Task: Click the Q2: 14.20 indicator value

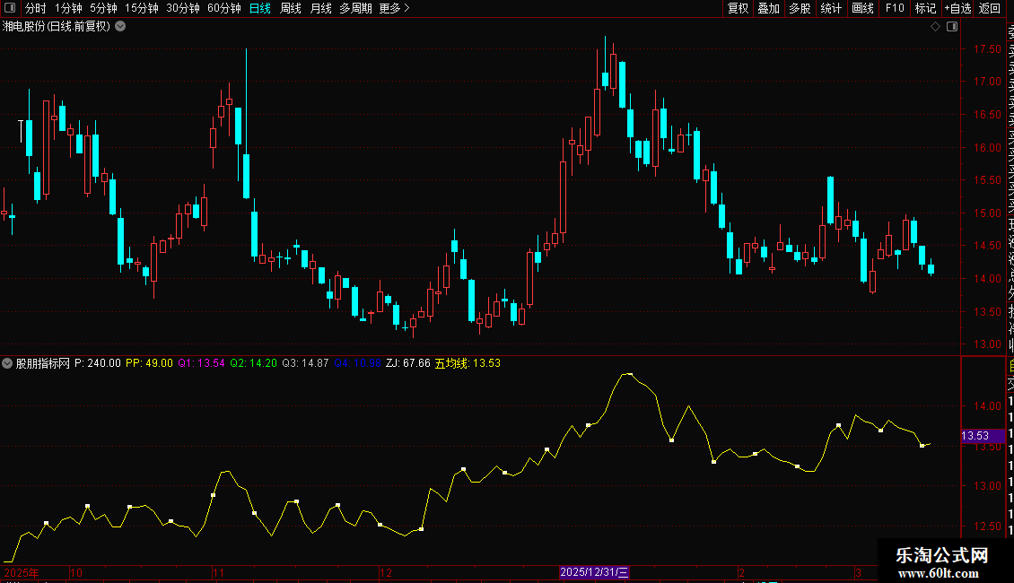Action: (x=253, y=363)
